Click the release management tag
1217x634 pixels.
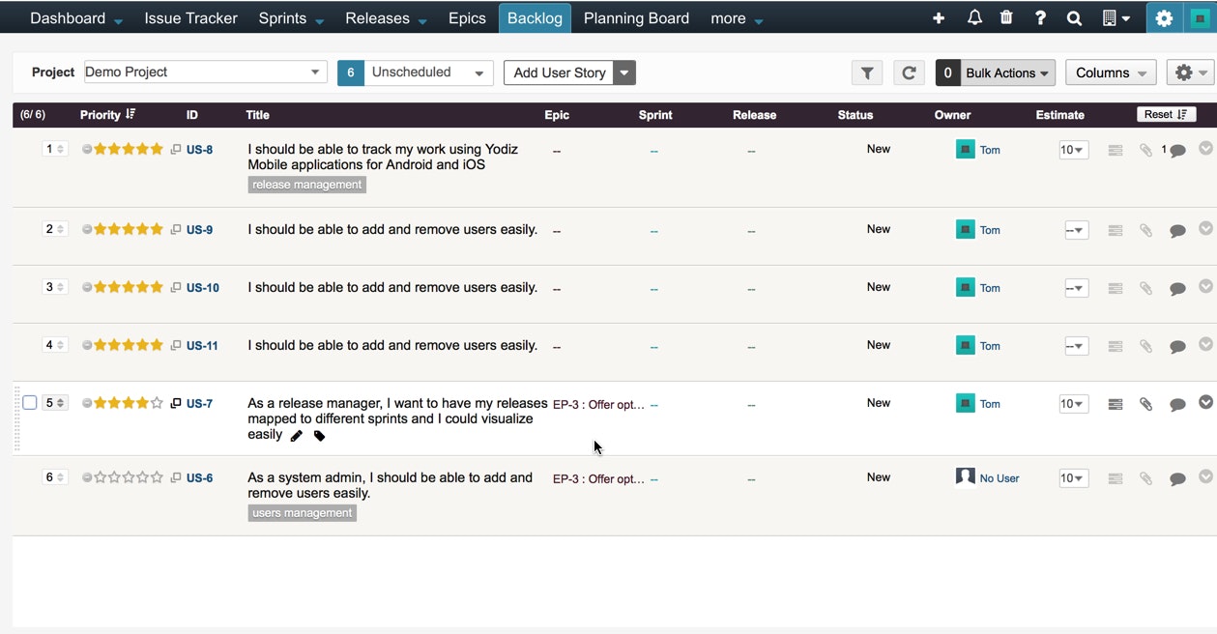coord(306,185)
